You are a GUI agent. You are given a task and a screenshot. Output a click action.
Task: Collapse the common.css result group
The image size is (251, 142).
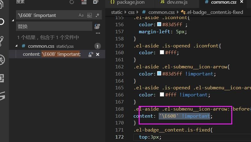tap(16, 46)
